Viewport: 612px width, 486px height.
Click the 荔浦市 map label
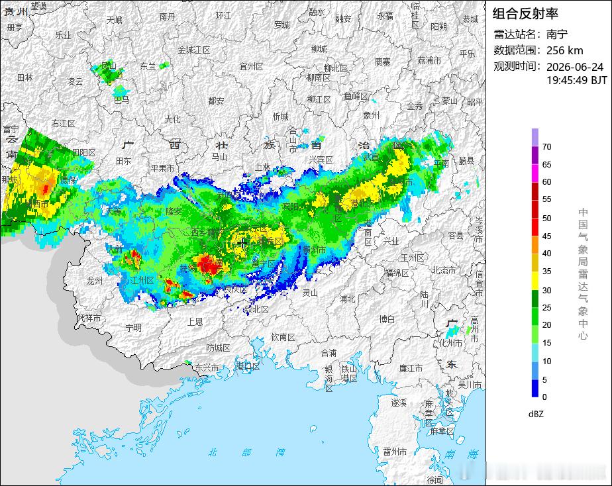pyautogui.click(x=429, y=61)
